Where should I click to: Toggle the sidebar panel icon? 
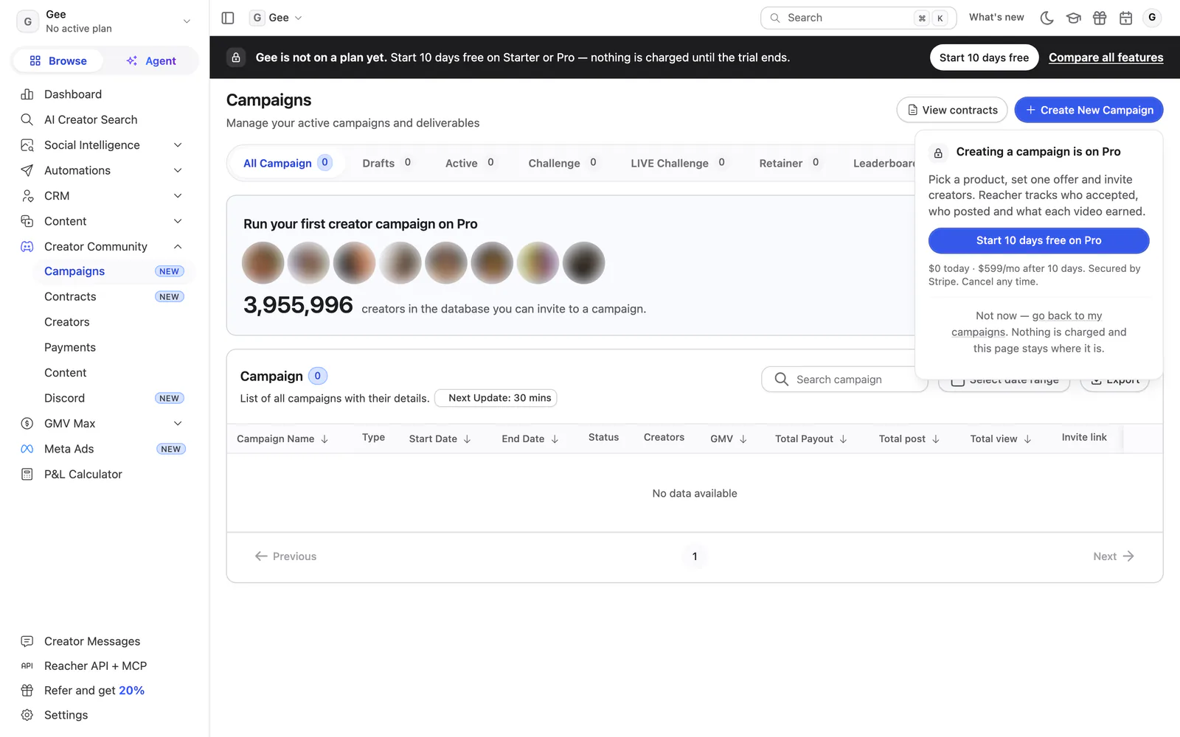228,18
